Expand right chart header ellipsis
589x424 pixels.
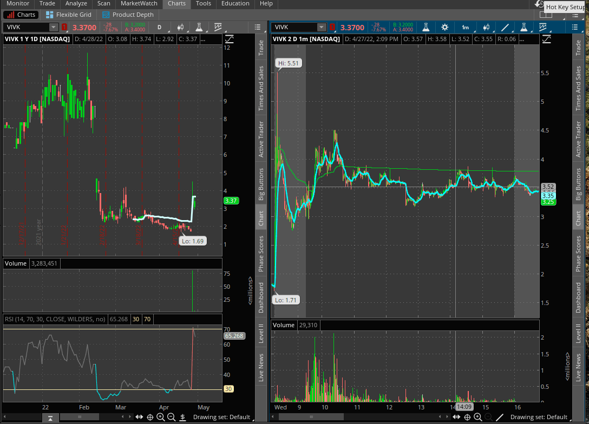[x=521, y=39]
